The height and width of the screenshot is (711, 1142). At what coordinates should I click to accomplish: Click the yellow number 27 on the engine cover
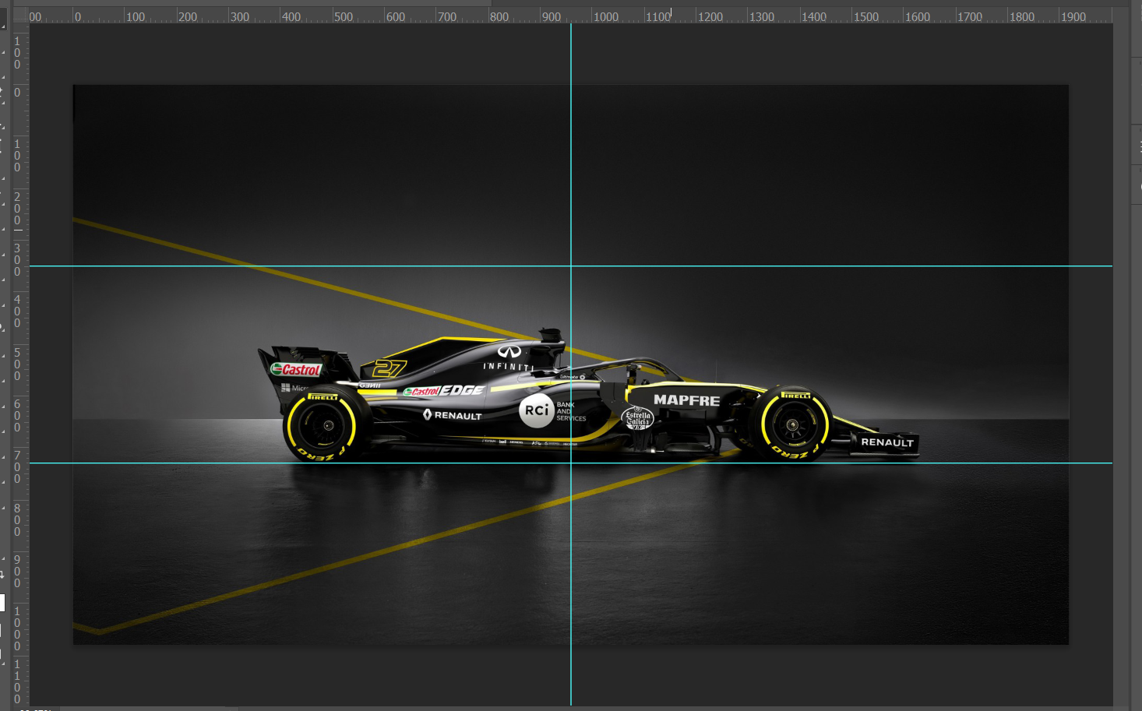click(x=389, y=368)
